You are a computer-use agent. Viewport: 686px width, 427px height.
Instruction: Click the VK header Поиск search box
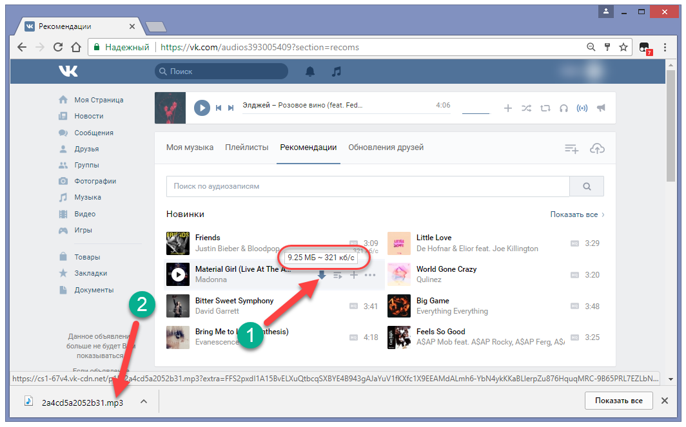pyautogui.click(x=221, y=71)
